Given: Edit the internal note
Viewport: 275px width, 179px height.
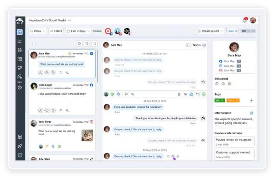Looking at the screenshot, I should [x=251, y=113].
